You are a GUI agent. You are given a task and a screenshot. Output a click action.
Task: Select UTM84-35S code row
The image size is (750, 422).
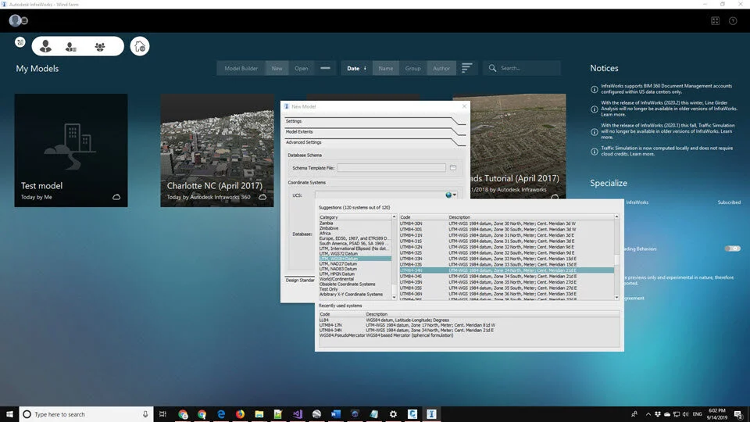(506, 288)
